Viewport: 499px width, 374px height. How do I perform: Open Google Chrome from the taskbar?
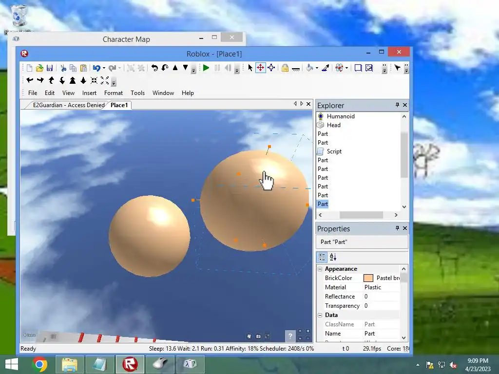(x=40, y=364)
